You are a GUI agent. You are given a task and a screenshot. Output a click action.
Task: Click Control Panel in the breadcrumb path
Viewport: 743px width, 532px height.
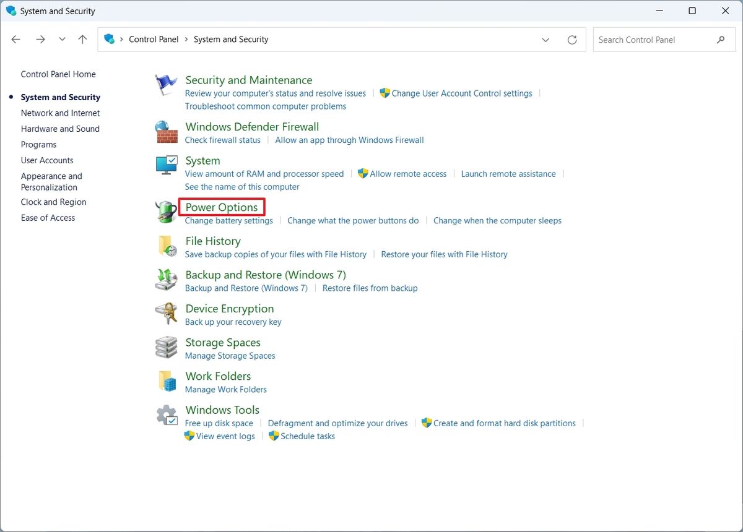pos(154,39)
